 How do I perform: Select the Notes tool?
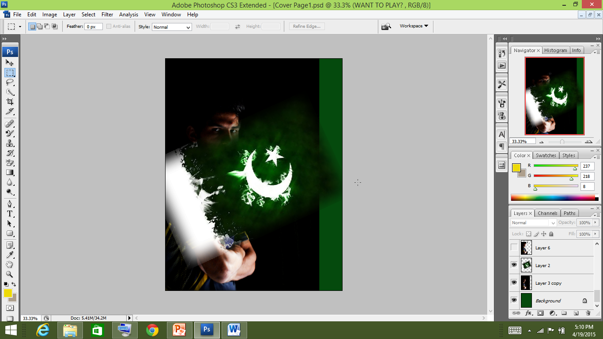pyautogui.click(x=10, y=245)
